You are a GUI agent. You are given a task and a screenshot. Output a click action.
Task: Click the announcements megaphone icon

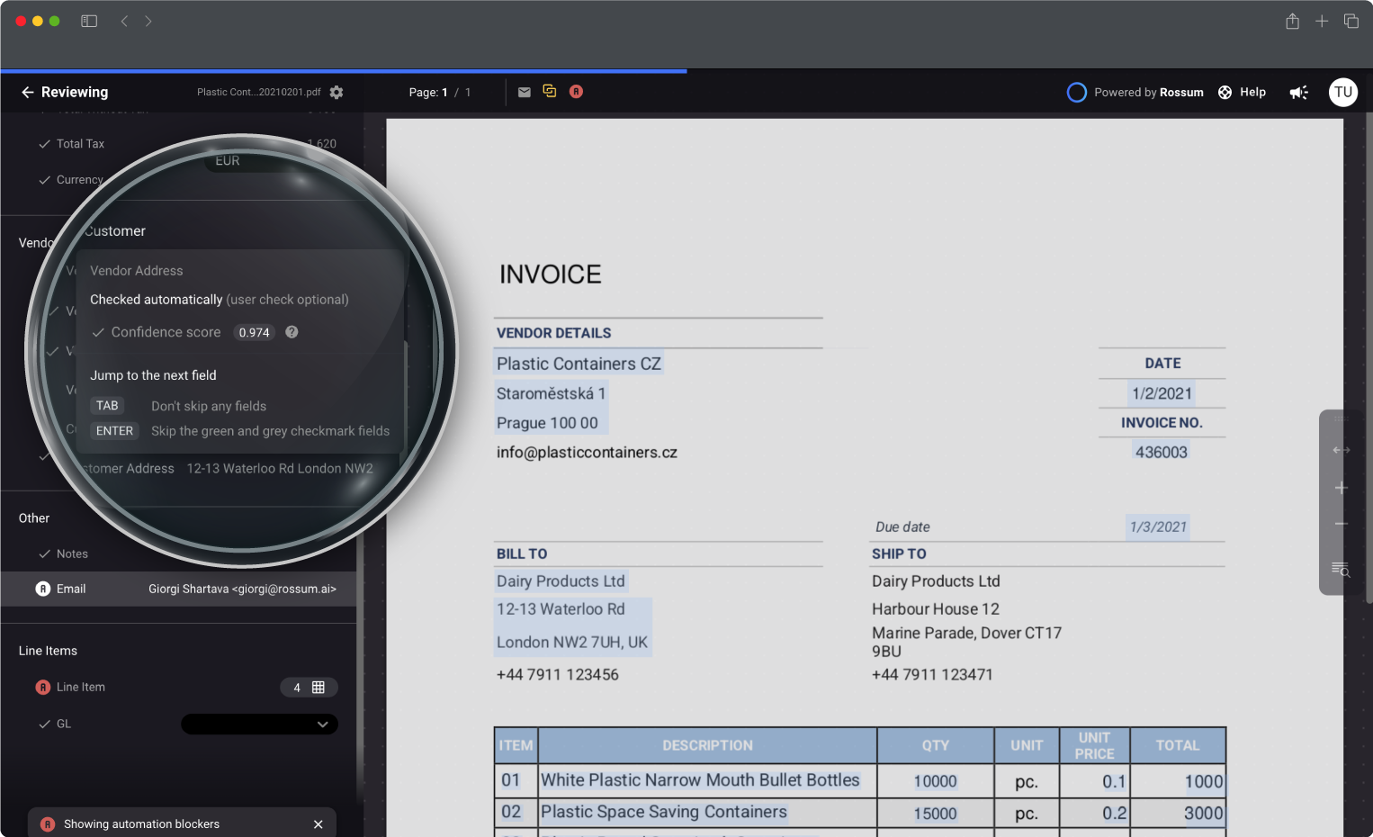point(1298,92)
